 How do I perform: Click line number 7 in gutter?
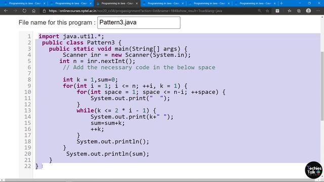coord(29,73)
